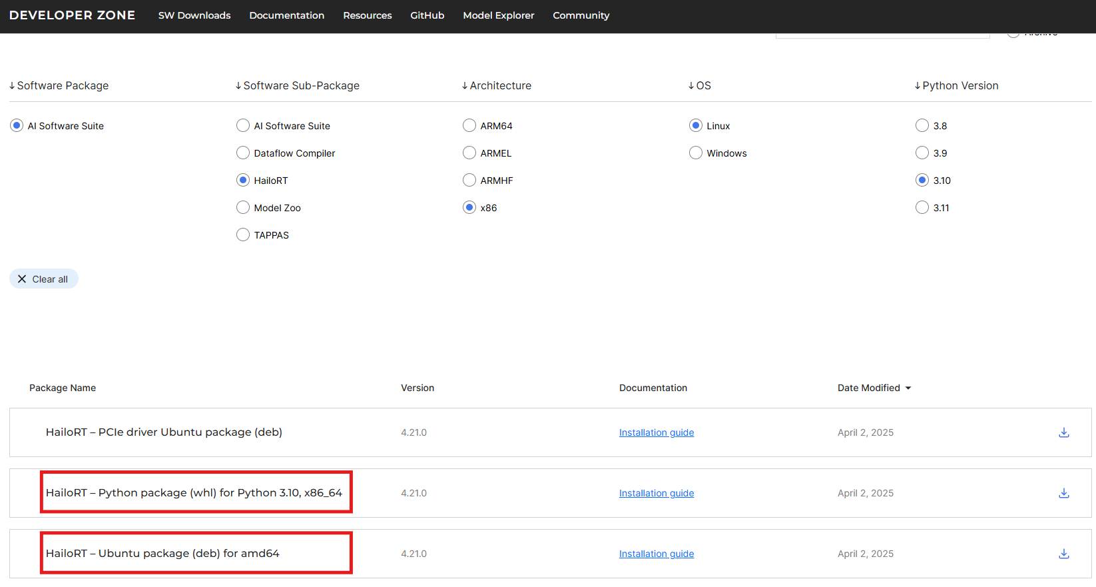The width and height of the screenshot is (1096, 587).
Task: Toggle Date Modified sort order
Action: tap(874, 388)
